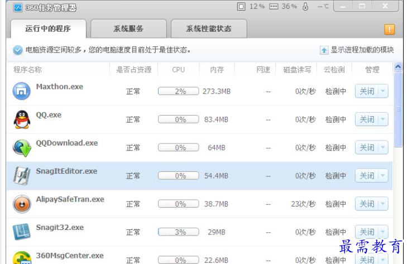Click the 83.4MB memory value
This screenshot has height=264, width=407.
[216, 119]
